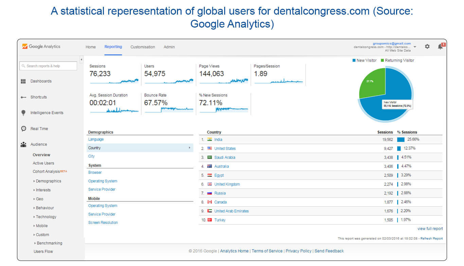The width and height of the screenshot is (464, 266).
Task: Click the Refresh Report link
Action: coord(431,239)
